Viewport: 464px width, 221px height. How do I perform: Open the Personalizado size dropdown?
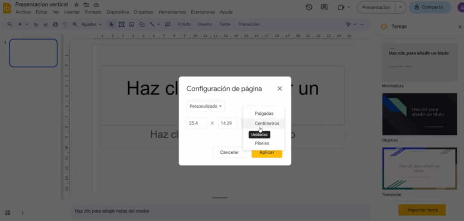tap(206, 106)
